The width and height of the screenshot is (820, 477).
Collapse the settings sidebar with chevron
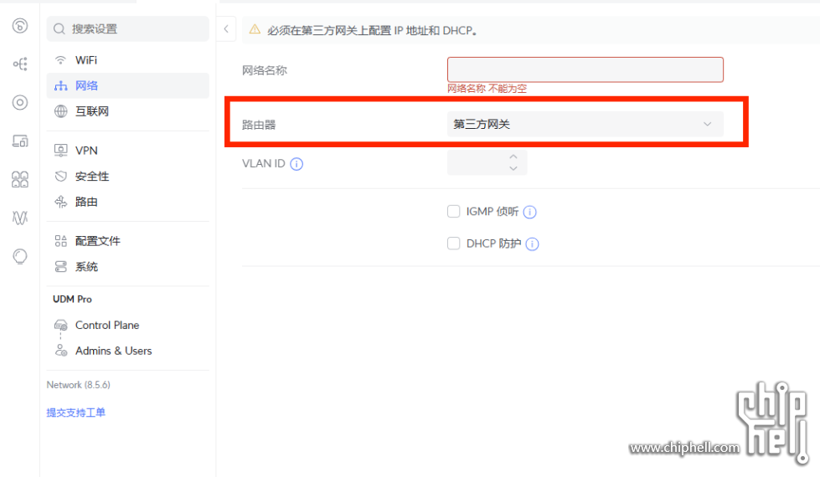(x=226, y=29)
